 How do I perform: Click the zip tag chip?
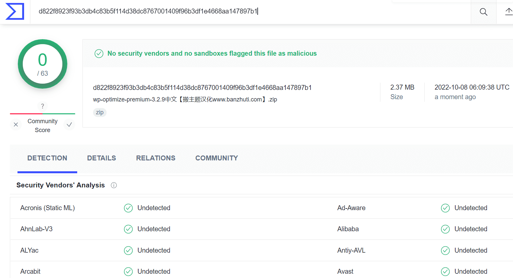(x=100, y=112)
